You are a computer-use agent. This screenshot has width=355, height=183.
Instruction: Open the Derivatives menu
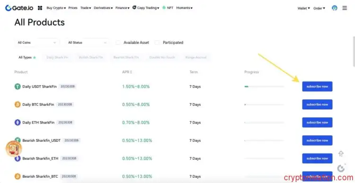(x=103, y=8)
